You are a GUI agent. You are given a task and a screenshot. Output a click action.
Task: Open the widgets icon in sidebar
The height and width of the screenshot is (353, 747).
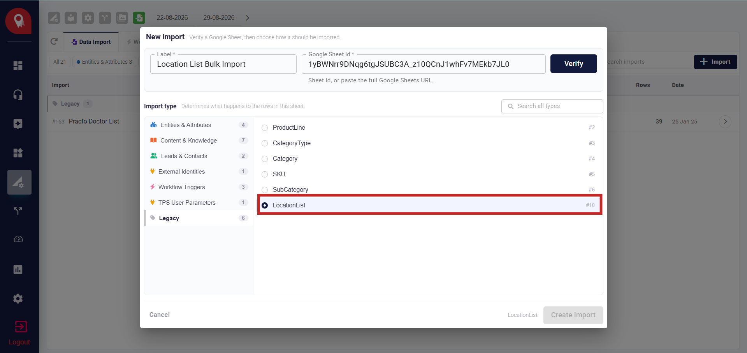[x=18, y=153]
